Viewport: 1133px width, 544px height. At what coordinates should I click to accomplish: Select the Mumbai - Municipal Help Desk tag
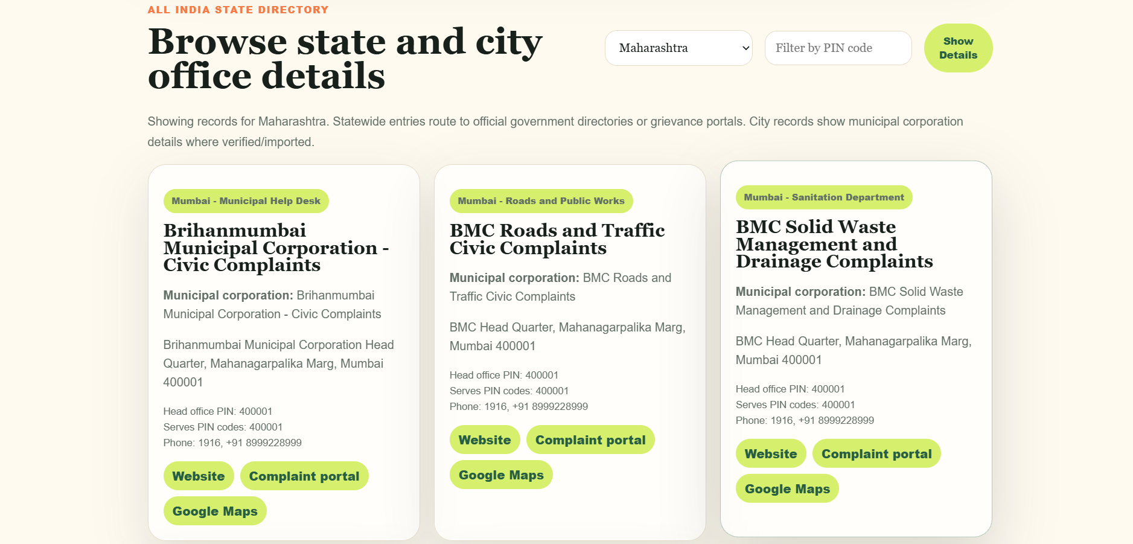click(x=246, y=201)
